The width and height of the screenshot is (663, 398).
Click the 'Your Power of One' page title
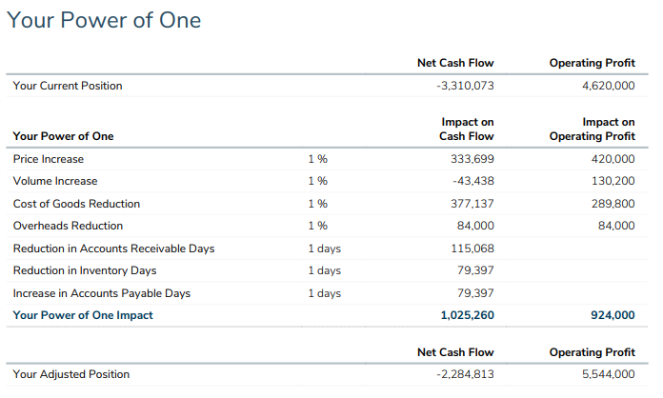point(104,20)
